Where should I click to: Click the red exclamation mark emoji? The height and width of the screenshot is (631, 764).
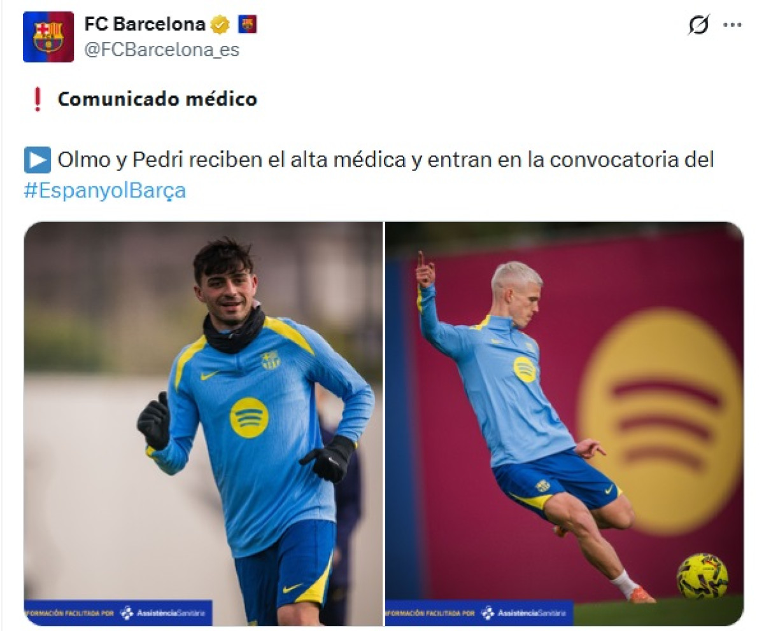click(x=37, y=100)
